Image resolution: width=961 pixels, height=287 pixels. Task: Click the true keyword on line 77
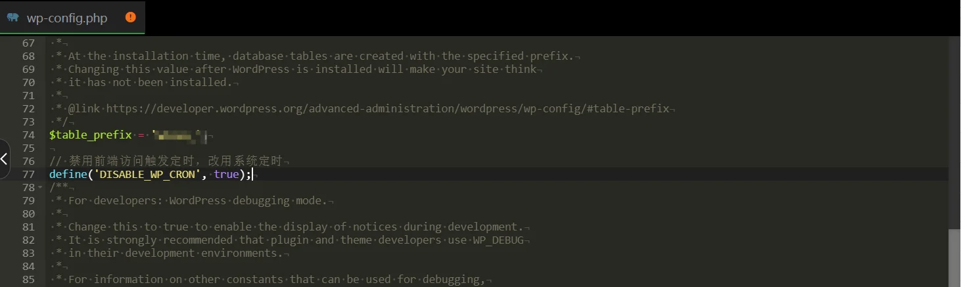[x=226, y=174]
